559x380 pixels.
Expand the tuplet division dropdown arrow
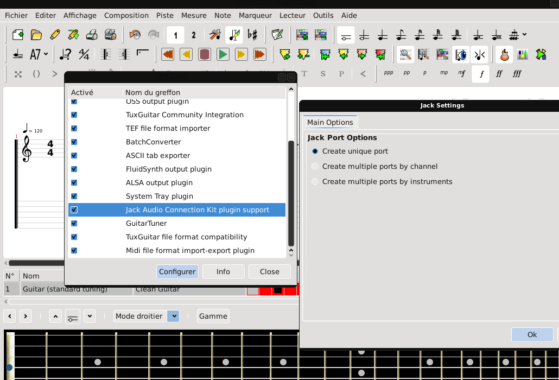(525, 35)
